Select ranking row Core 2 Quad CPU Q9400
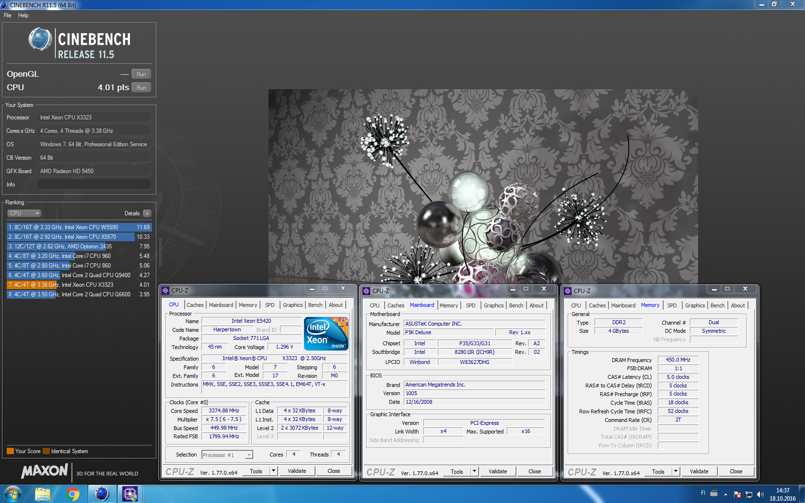805x503 pixels. [79, 275]
